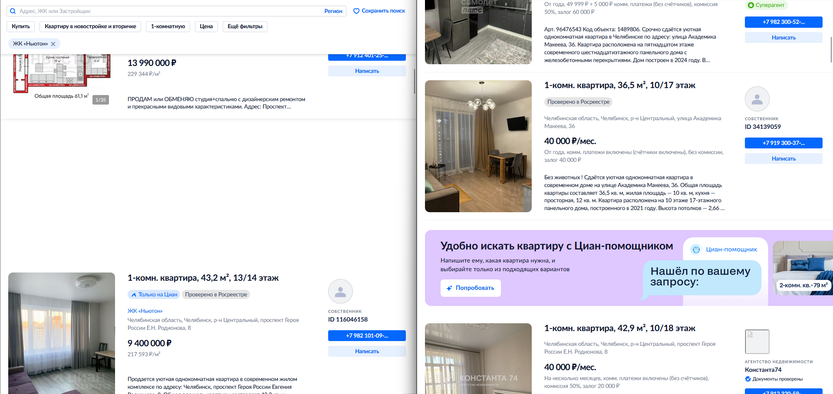
Task: Click the Константа74 agency logo
Action: click(x=757, y=341)
